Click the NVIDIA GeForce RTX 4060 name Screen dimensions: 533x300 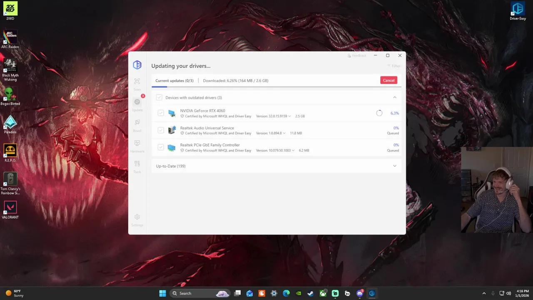pyautogui.click(x=202, y=111)
